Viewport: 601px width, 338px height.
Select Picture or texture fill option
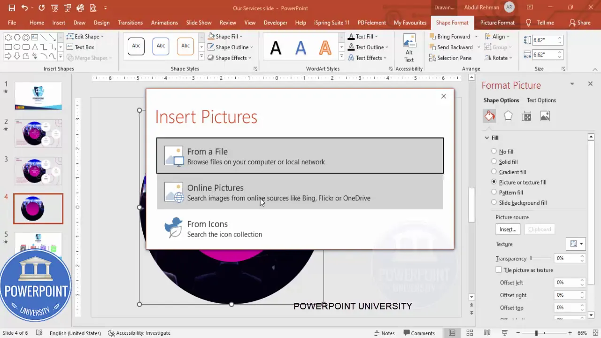tap(494, 182)
